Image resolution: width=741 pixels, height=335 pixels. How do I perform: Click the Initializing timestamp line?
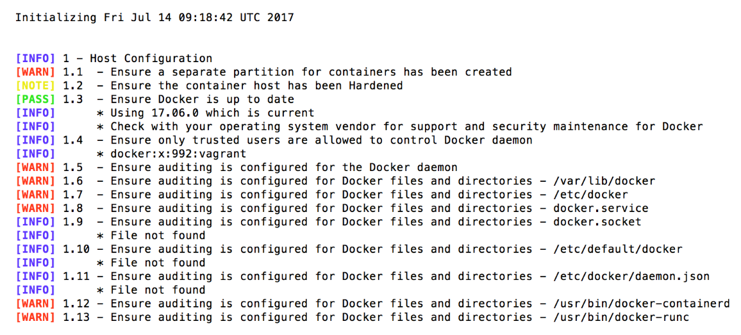(x=154, y=18)
